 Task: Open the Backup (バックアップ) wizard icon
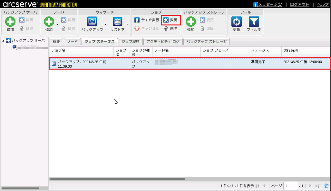click(x=92, y=21)
